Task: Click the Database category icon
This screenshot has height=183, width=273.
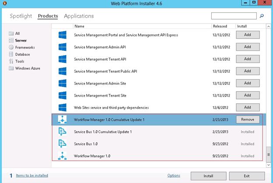Action: click(x=11, y=54)
